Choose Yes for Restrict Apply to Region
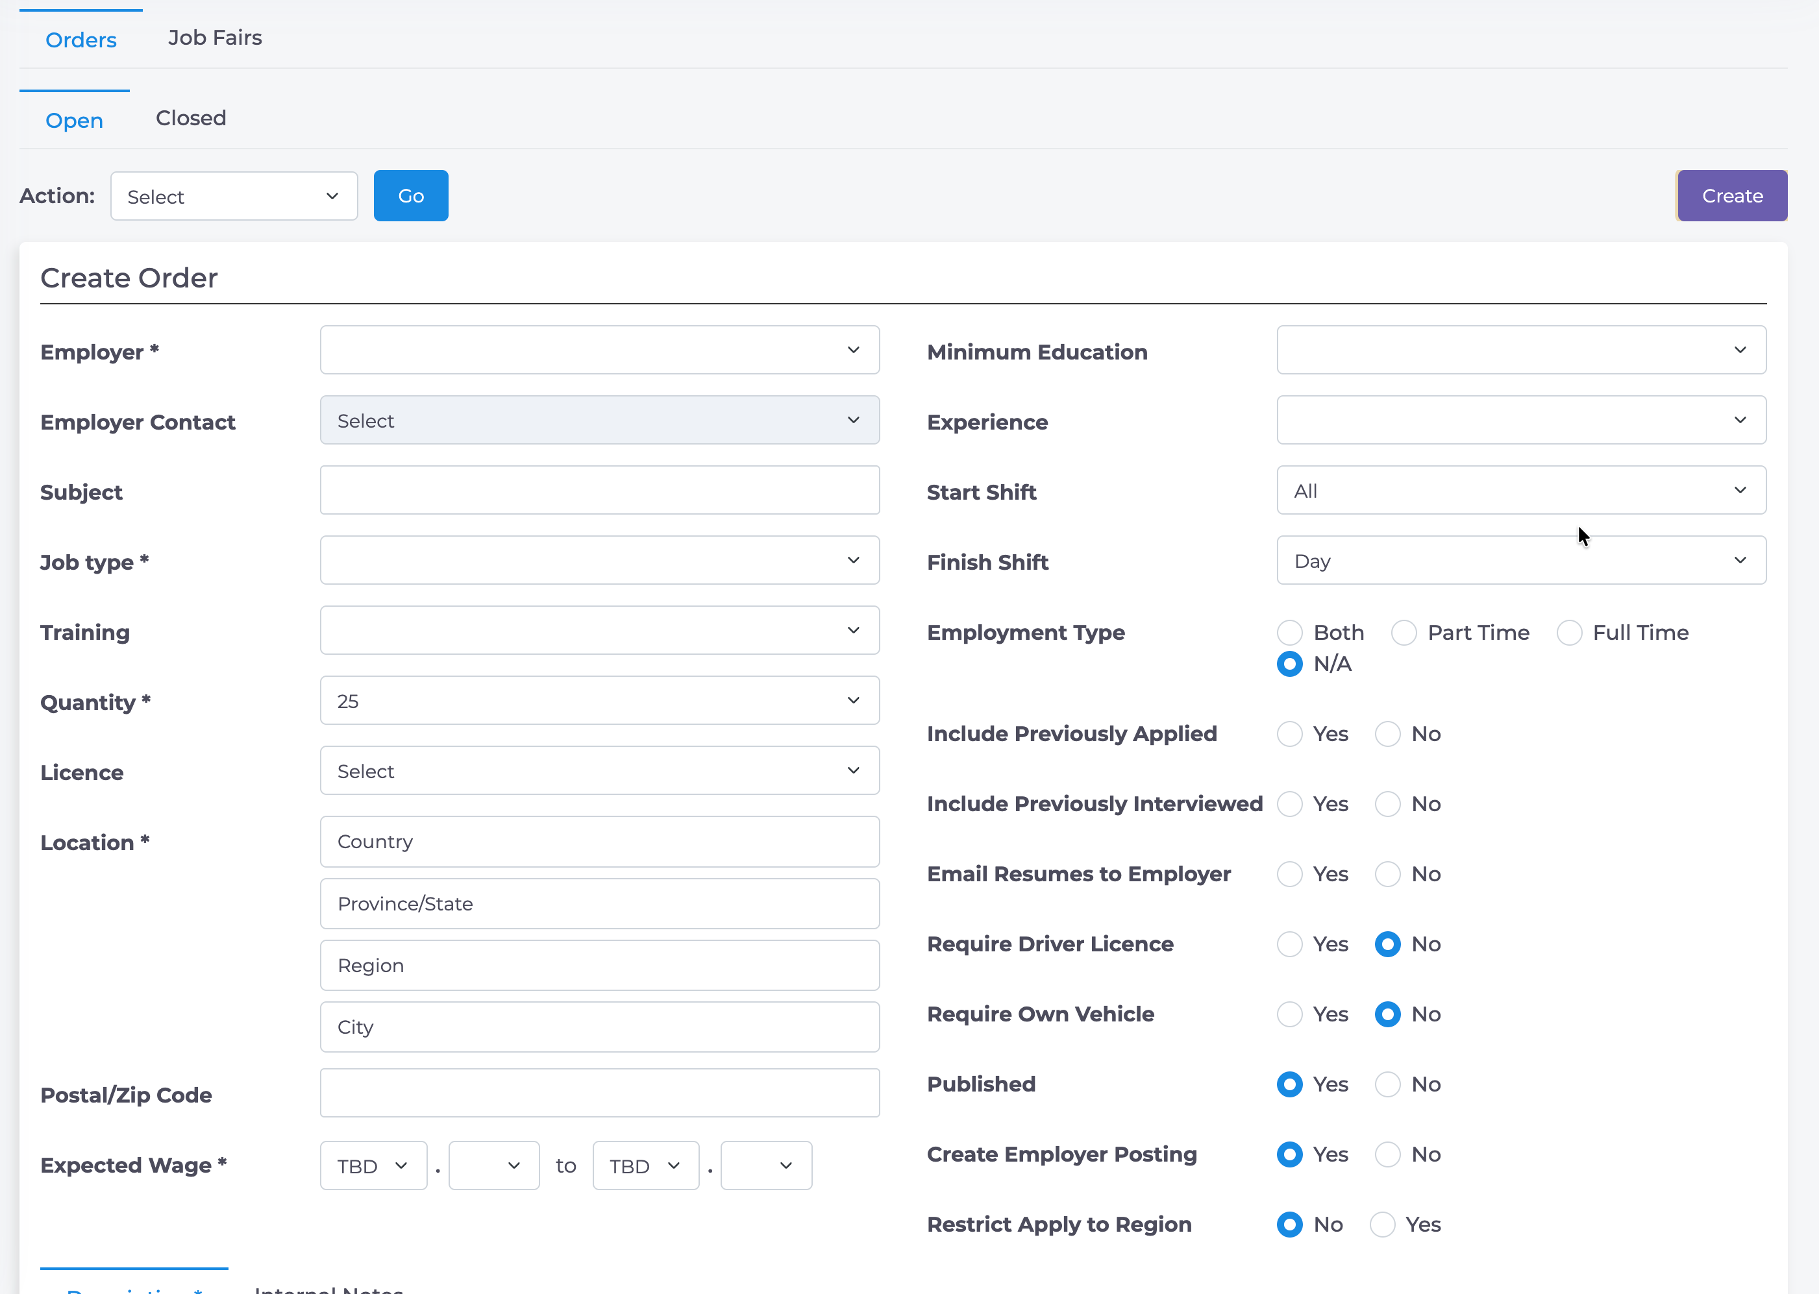The width and height of the screenshot is (1819, 1294). (x=1382, y=1225)
